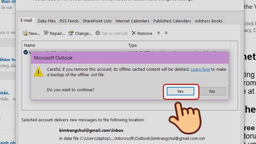Open the Data Files tab
256x144 pixels.
[46, 21]
